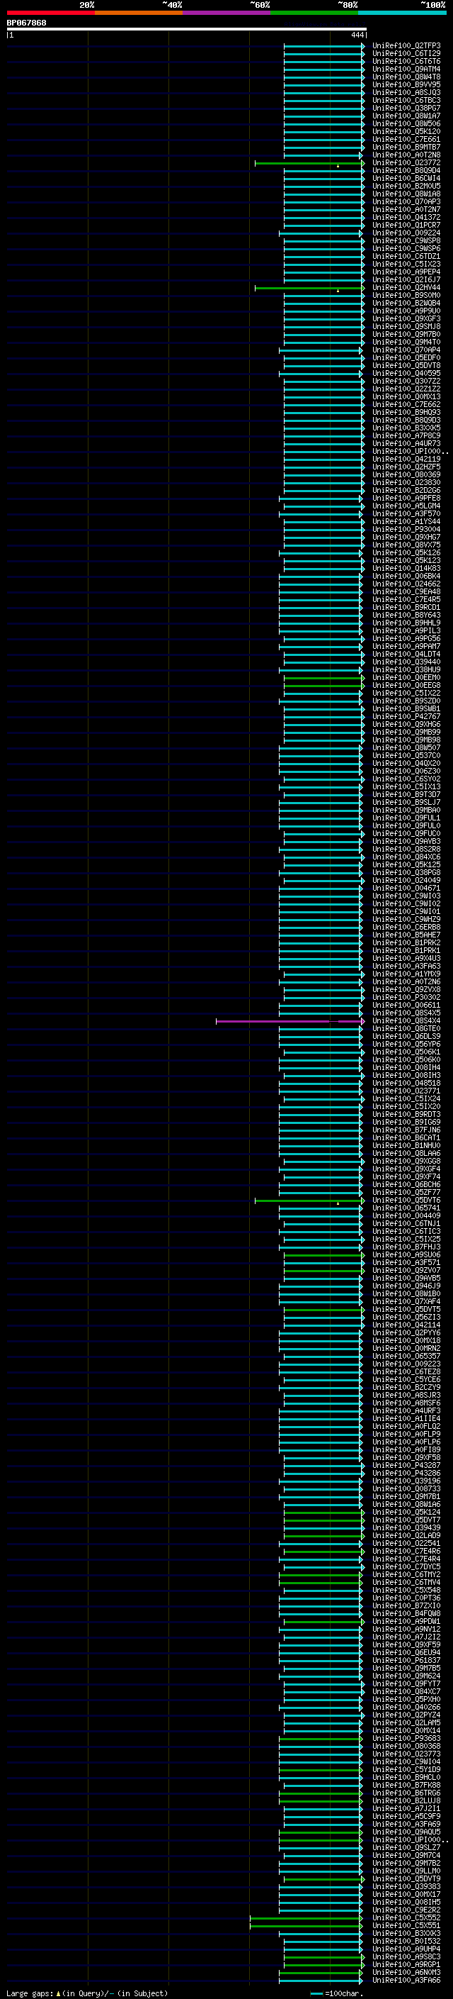Image resolution: width=453 pixels, height=1999 pixels.
Task: Select hit label UniRef100_Q9XGG8
Action: pos(406,1162)
